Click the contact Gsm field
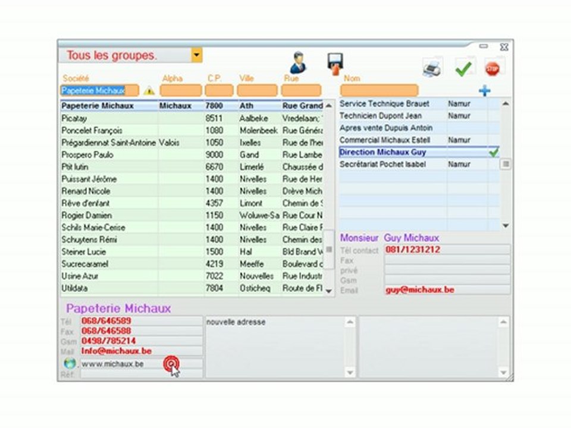This screenshot has width=571, height=428. pyautogui.click(x=447, y=280)
